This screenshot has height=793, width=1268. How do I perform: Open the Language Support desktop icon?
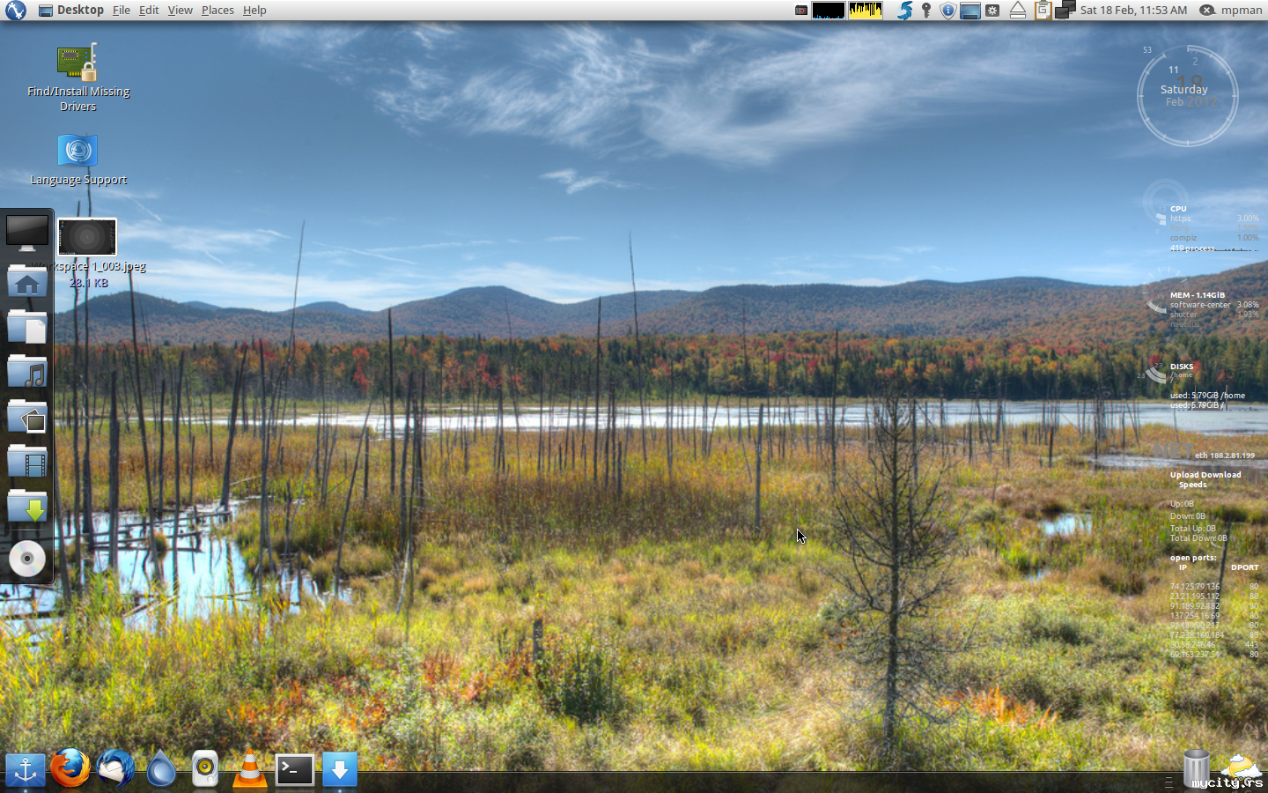pos(78,159)
